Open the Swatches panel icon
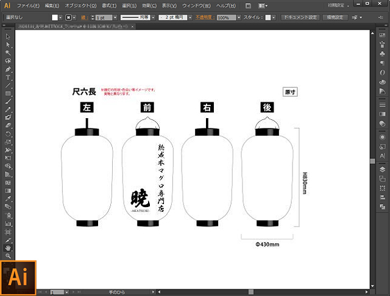The height and width of the screenshot is (296, 390). [382, 35]
